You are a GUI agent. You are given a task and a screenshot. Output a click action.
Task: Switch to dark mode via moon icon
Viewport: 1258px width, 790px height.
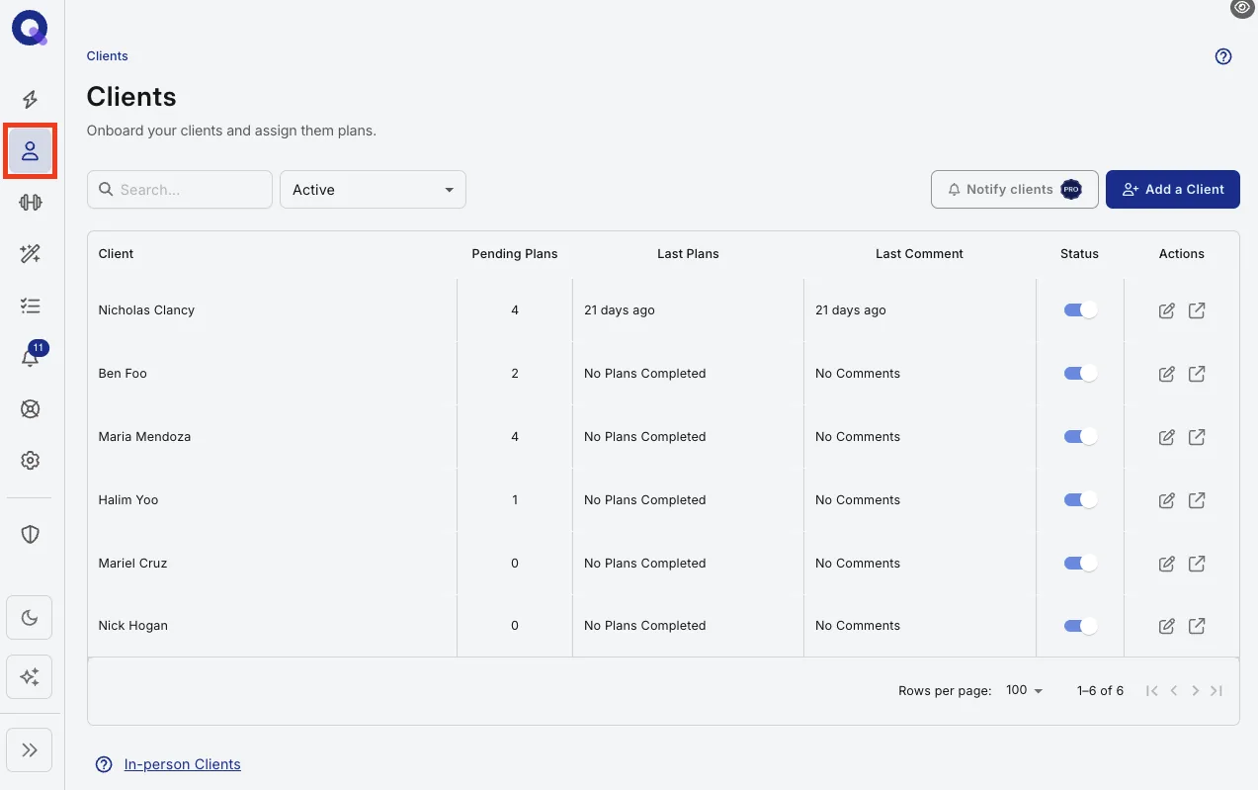click(30, 618)
